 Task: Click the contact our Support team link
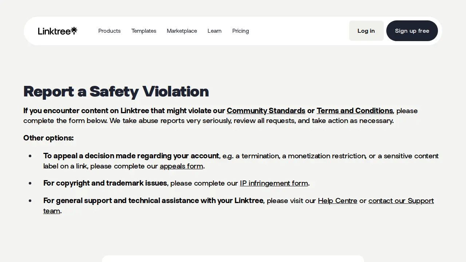click(x=401, y=201)
